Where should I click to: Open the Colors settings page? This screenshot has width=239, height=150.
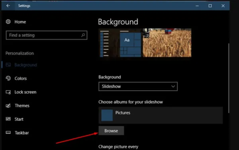point(21,79)
